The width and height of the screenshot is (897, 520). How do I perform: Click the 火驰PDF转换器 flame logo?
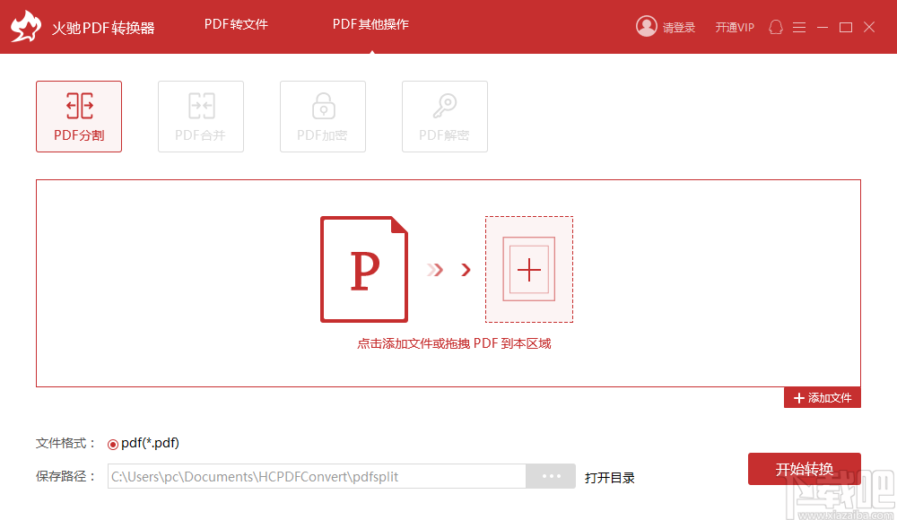(x=26, y=27)
